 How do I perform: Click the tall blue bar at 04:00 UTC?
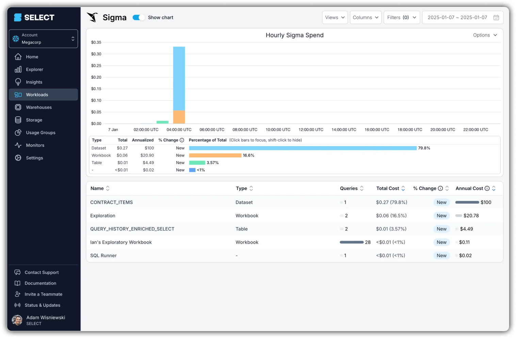click(179, 78)
